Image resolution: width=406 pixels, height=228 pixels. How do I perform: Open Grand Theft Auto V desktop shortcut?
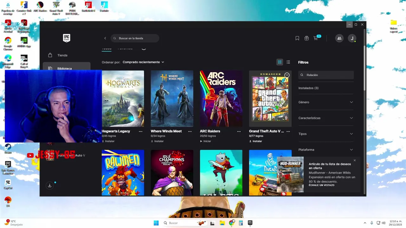[56, 8]
